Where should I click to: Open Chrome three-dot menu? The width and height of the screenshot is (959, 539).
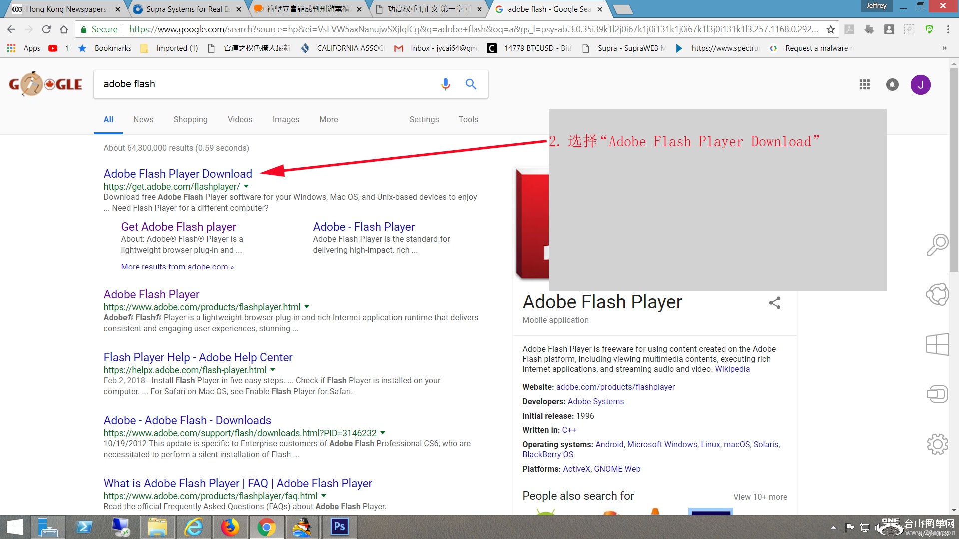(x=948, y=29)
